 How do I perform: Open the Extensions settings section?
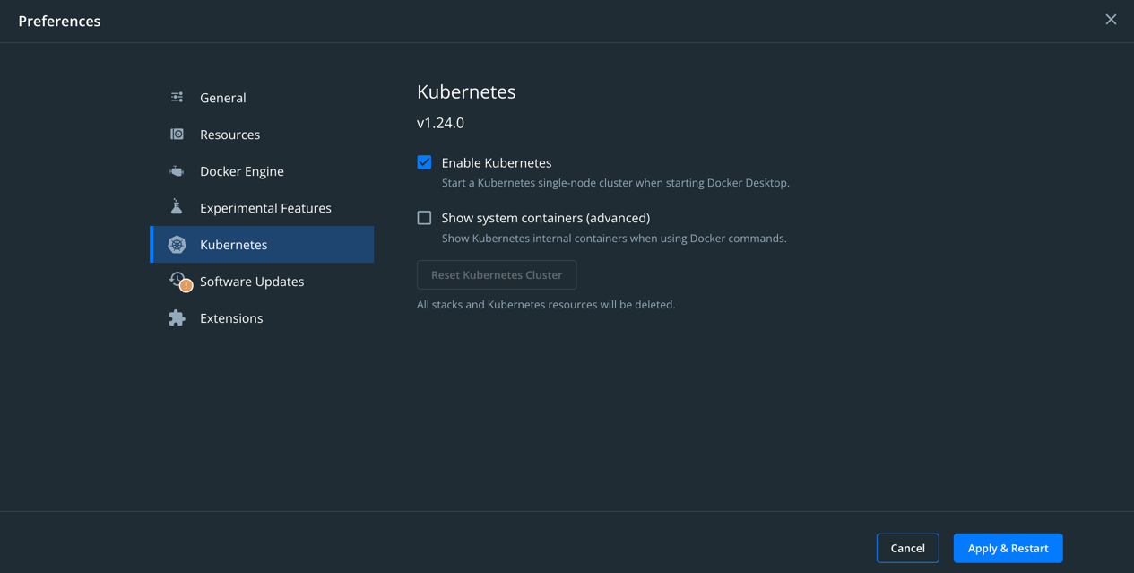point(262,317)
